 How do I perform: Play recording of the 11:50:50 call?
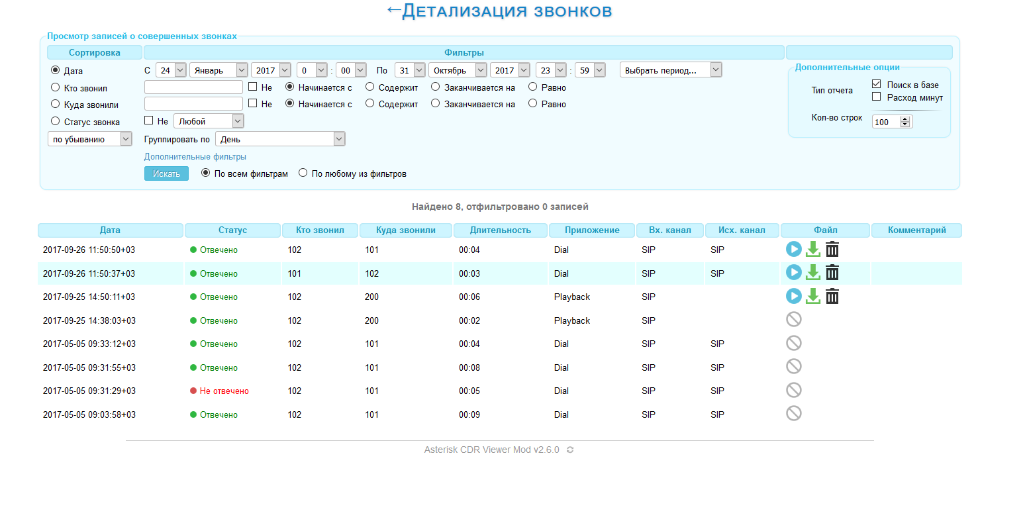point(793,249)
